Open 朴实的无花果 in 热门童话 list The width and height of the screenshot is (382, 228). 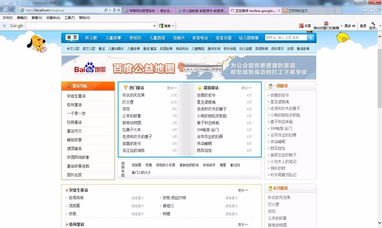coord(134,95)
